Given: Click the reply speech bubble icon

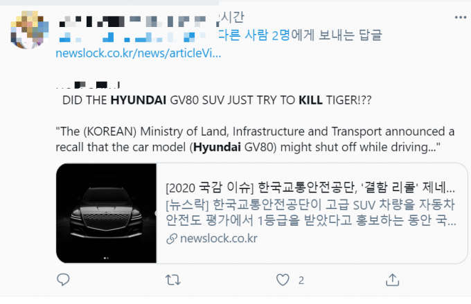Looking at the screenshot, I should 63,280.
